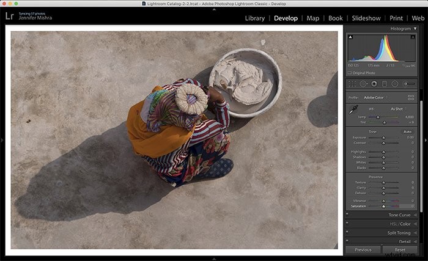
Task: Collapse the Histogram panel
Action: pos(415,29)
